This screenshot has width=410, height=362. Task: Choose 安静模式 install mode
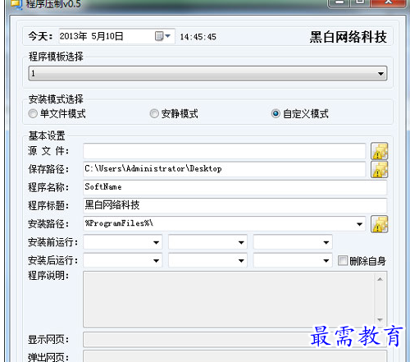tap(154, 113)
